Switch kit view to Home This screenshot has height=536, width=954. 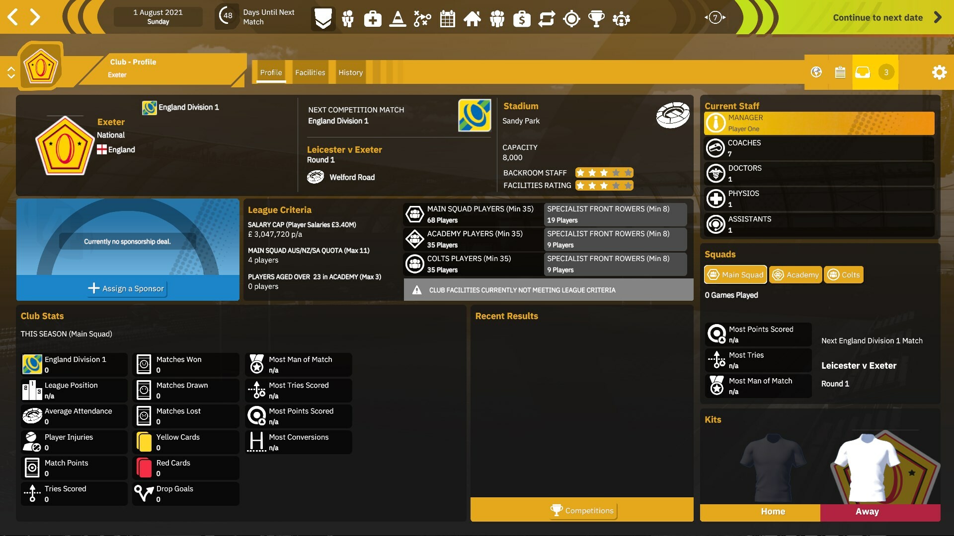[x=773, y=512]
